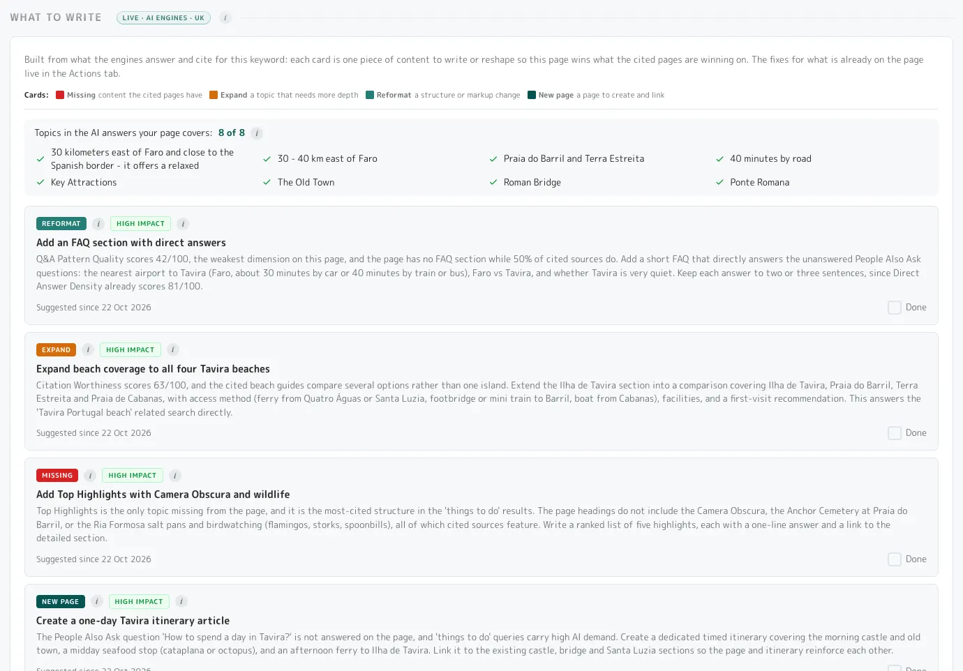
Task: Mark 'Add an FAQ section' card as Done
Action: click(895, 308)
